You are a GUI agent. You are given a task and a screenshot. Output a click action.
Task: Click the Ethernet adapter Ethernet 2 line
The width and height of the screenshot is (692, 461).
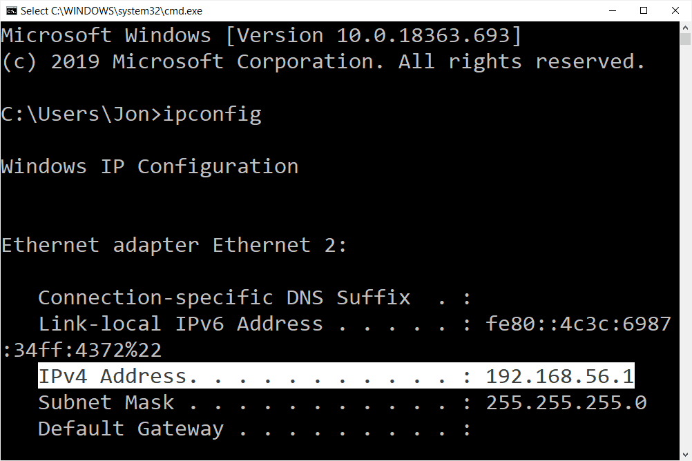click(175, 245)
